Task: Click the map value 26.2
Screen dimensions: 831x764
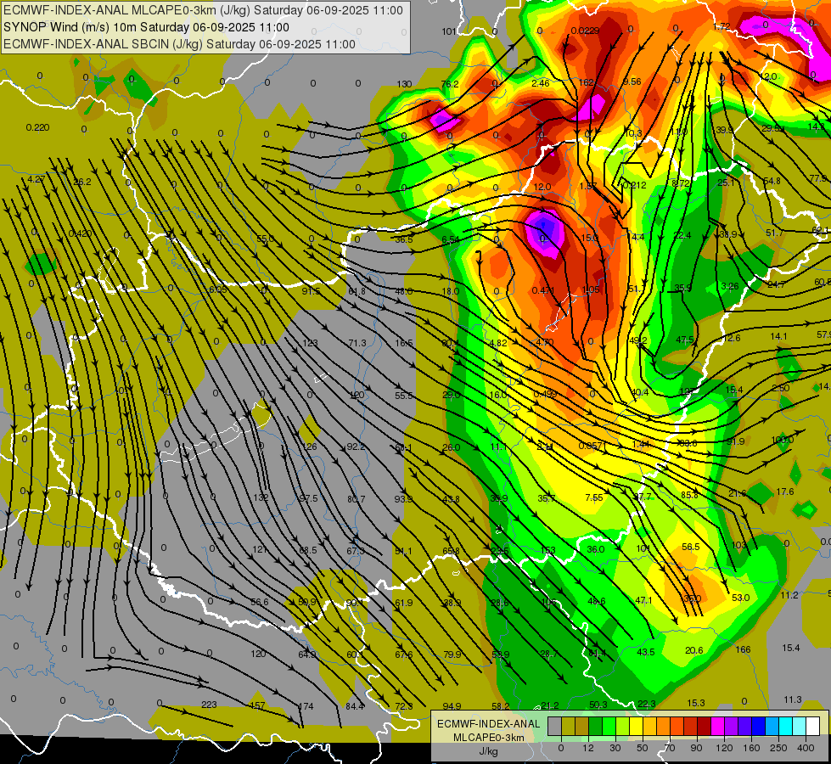Action: click(82, 182)
